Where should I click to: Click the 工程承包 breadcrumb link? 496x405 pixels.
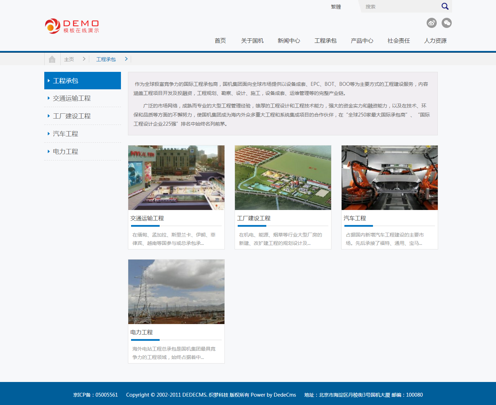click(106, 59)
